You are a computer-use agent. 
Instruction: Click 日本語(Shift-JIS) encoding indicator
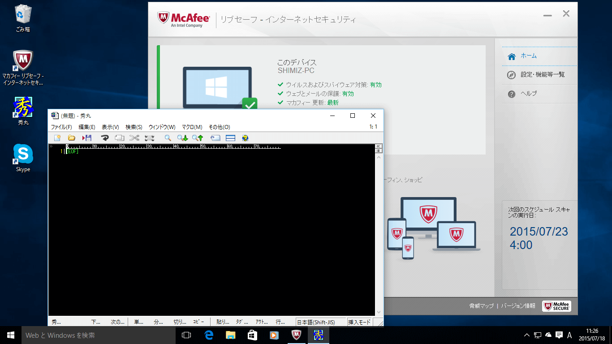[x=321, y=322]
